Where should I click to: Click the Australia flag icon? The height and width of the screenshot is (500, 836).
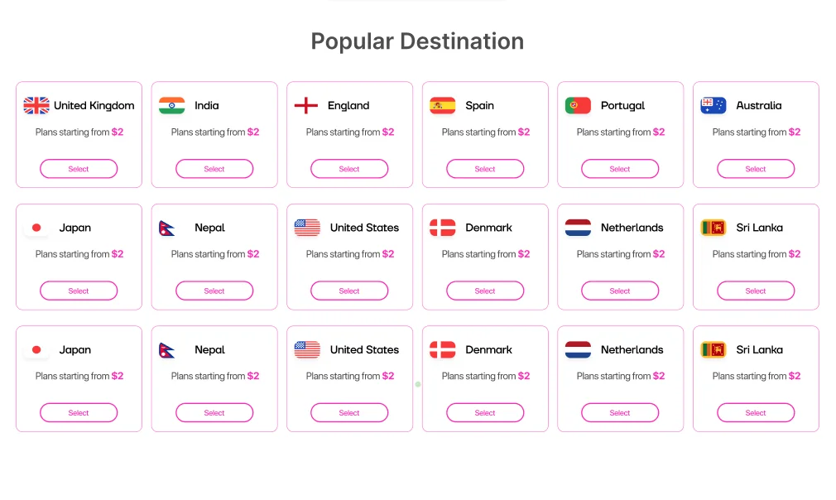(713, 105)
